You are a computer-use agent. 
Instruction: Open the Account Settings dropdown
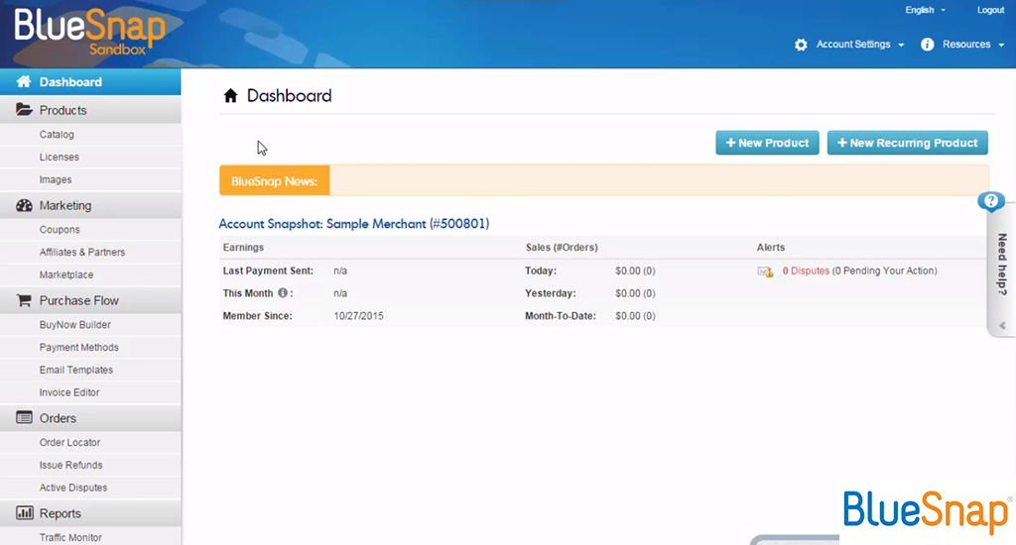coord(850,45)
